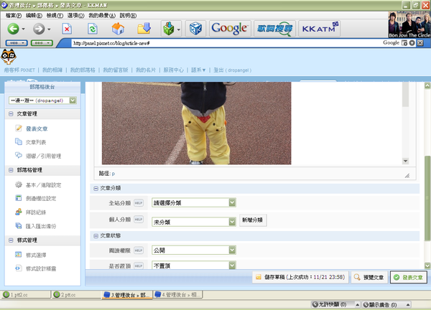Click the gear icon beside 基本／進階設定
The width and height of the screenshot is (431, 310).
click(19, 184)
